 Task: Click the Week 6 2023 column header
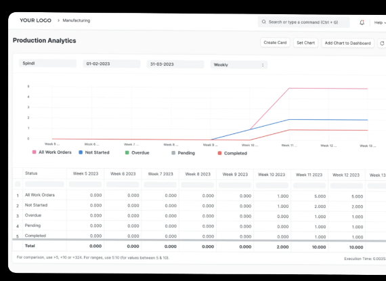click(123, 174)
